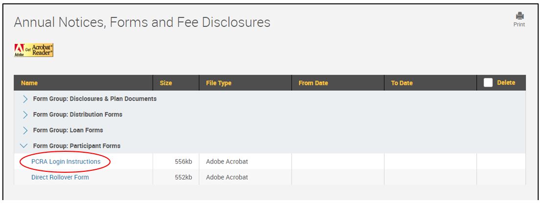
Task: Open the PCRA Login Instructions link
Action: [x=66, y=162]
